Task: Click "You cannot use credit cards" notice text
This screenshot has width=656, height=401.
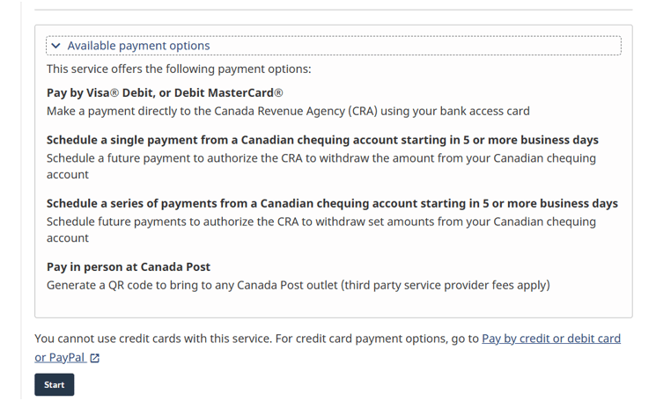Action: (x=114, y=339)
